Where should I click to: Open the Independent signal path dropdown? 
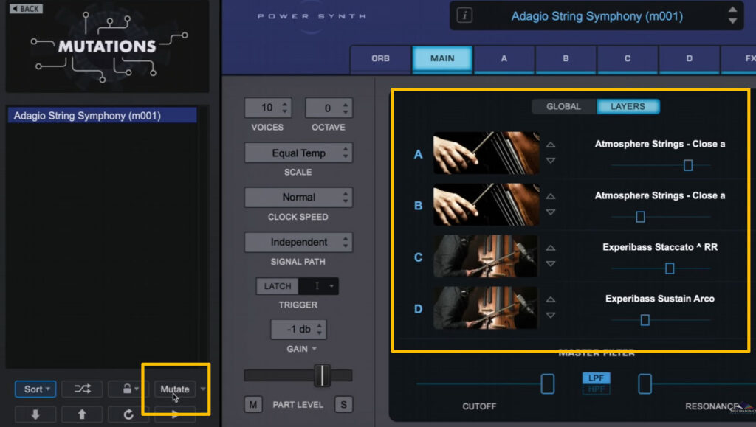coord(298,242)
